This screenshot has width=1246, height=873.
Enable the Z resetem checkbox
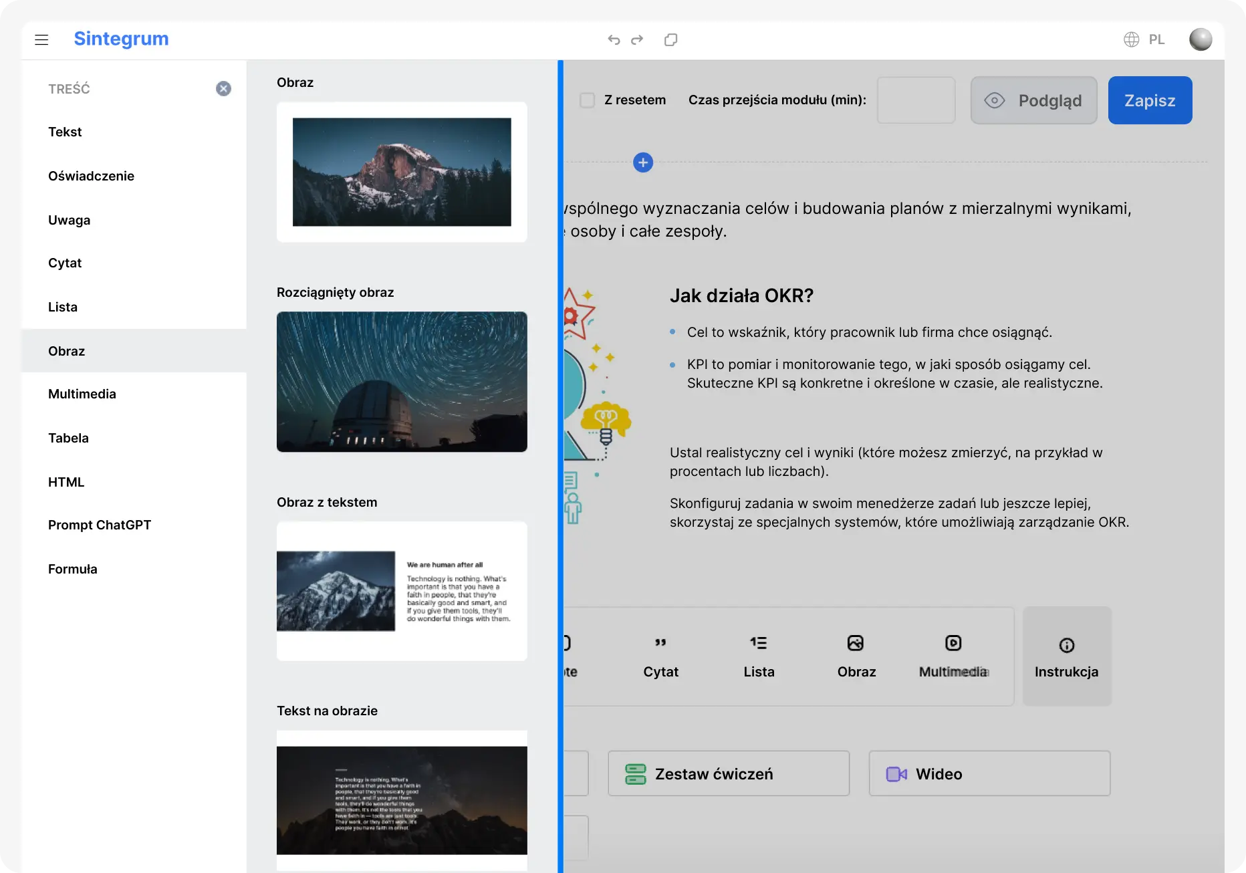587,100
